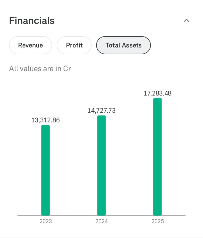Open the Profit tab
Screen dimensions: 203x238
pos(74,45)
